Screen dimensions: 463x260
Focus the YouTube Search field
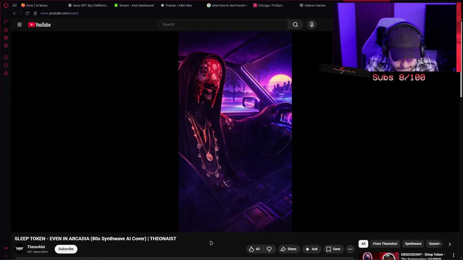click(223, 25)
